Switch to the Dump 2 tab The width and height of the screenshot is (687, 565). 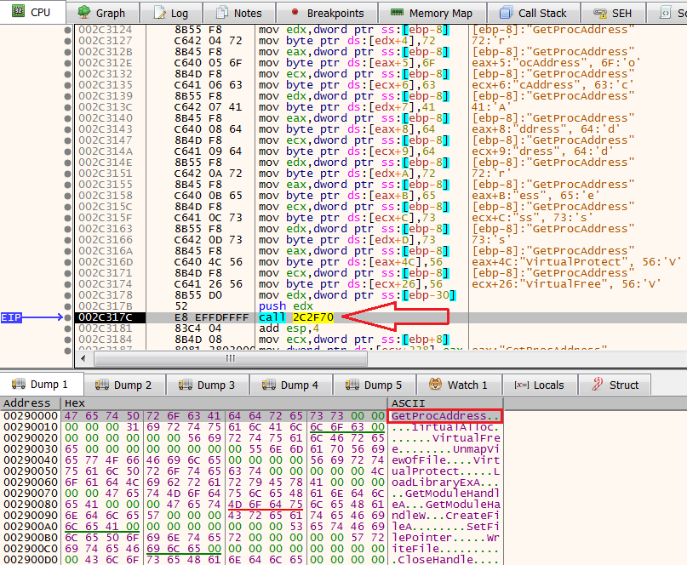click(124, 385)
